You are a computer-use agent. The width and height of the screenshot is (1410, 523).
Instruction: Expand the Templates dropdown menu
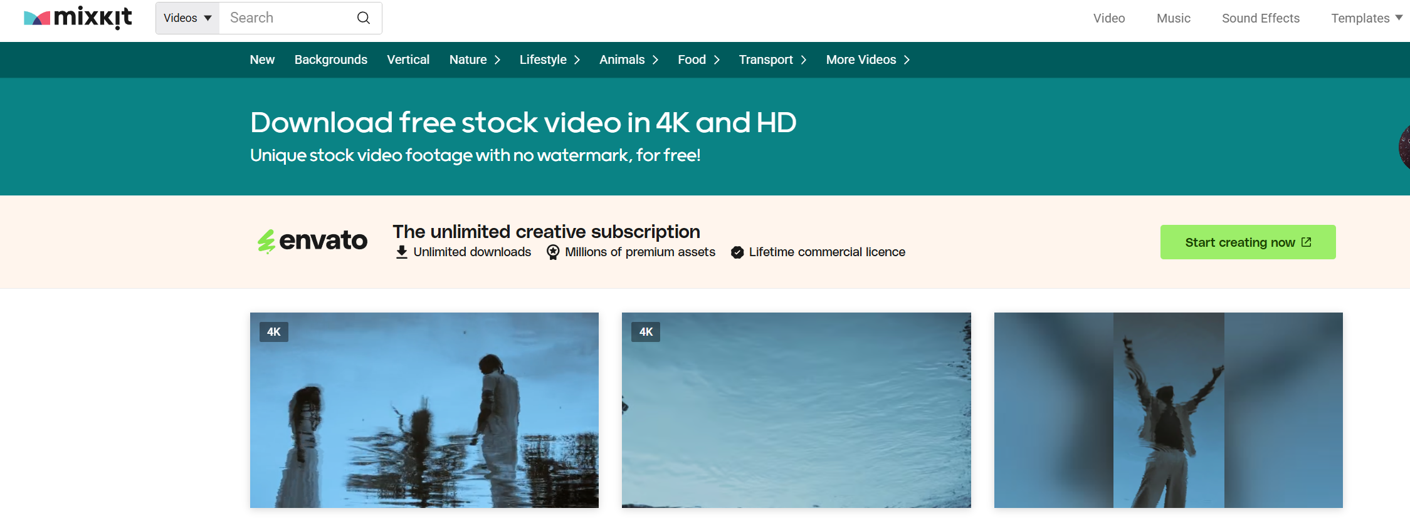click(x=1367, y=18)
